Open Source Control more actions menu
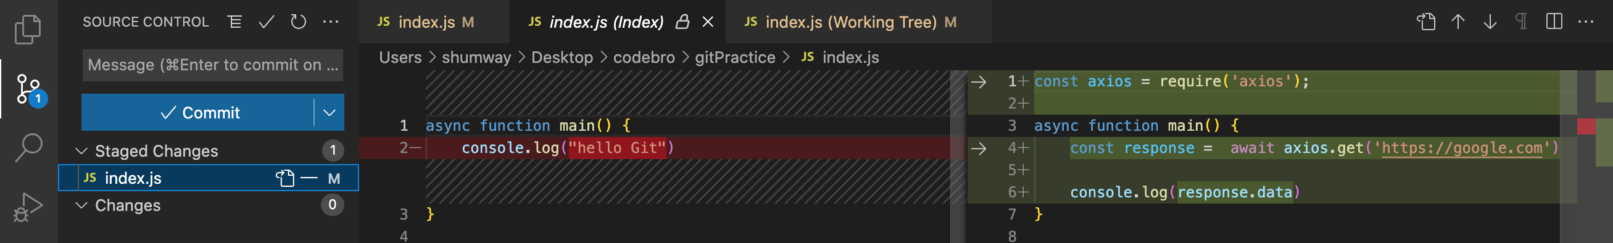 [331, 23]
